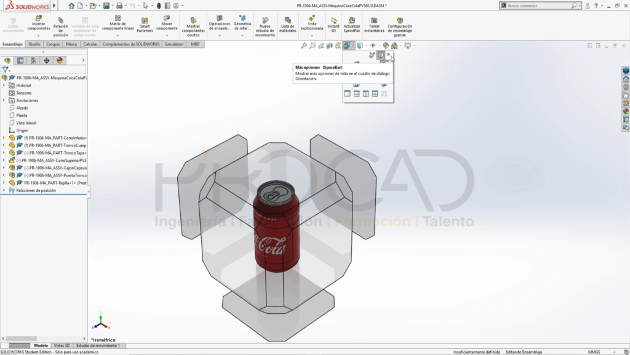This screenshot has width=630, height=355.
Task: Click Tomar instantánea tool
Action: tap(374, 25)
